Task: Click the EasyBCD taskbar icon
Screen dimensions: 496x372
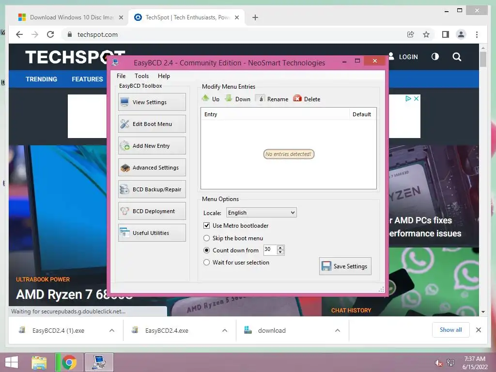Action: pos(99,362)
